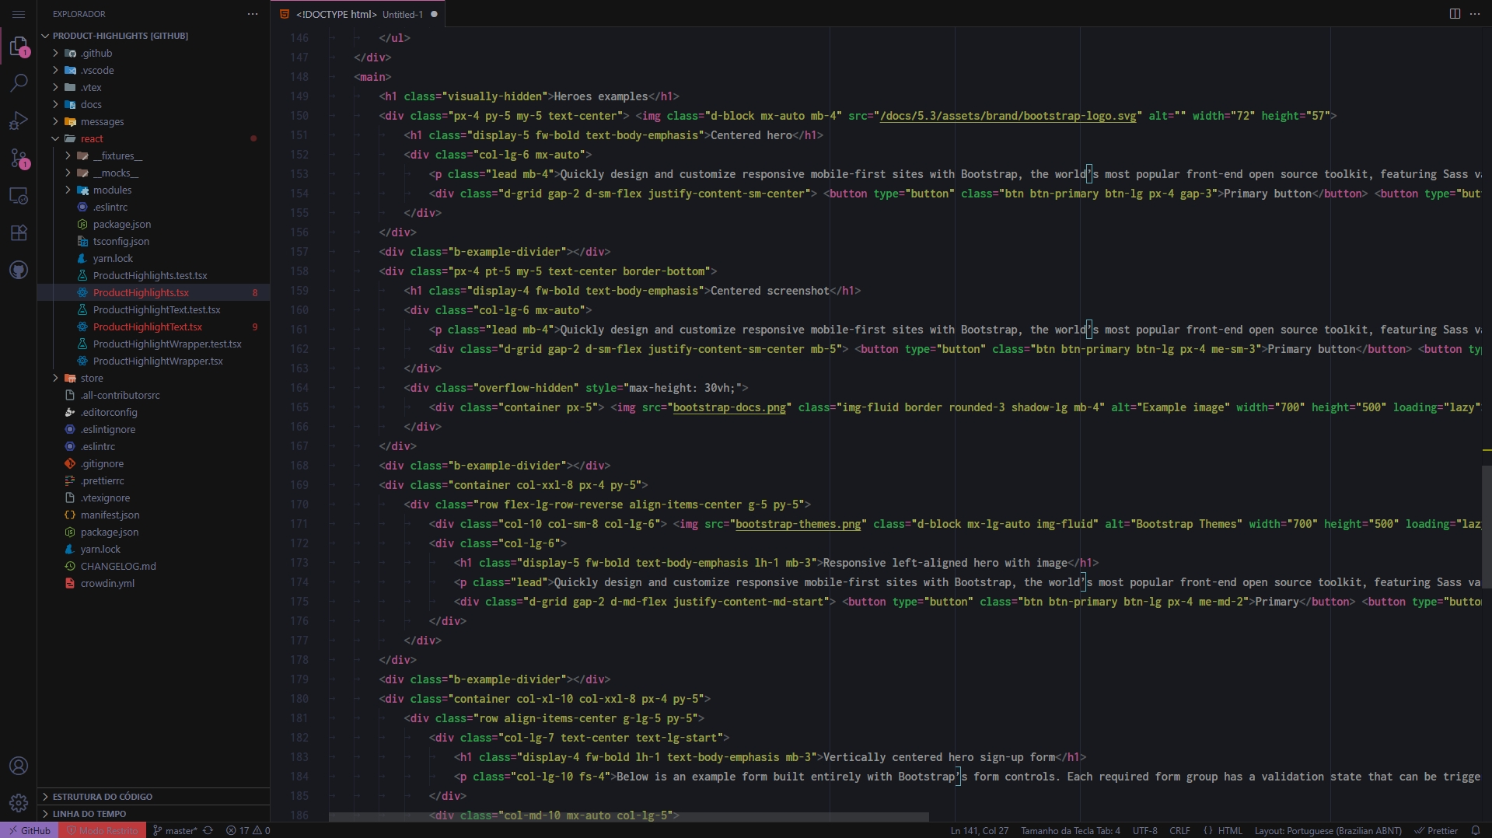The height and width of the screenshot is (838, 1492).
Task: Open editor more actions ellipsis
Action: click(x=1475, y=14)
